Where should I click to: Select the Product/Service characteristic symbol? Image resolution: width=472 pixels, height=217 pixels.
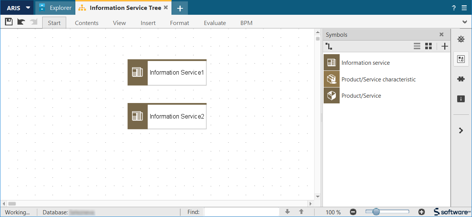tap(378, 80)
